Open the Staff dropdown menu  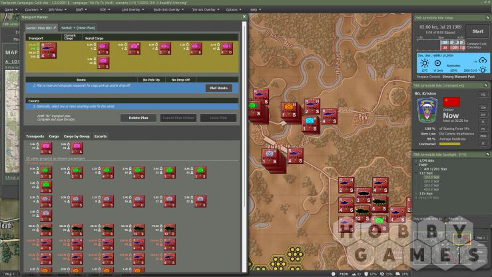[81, 9]
